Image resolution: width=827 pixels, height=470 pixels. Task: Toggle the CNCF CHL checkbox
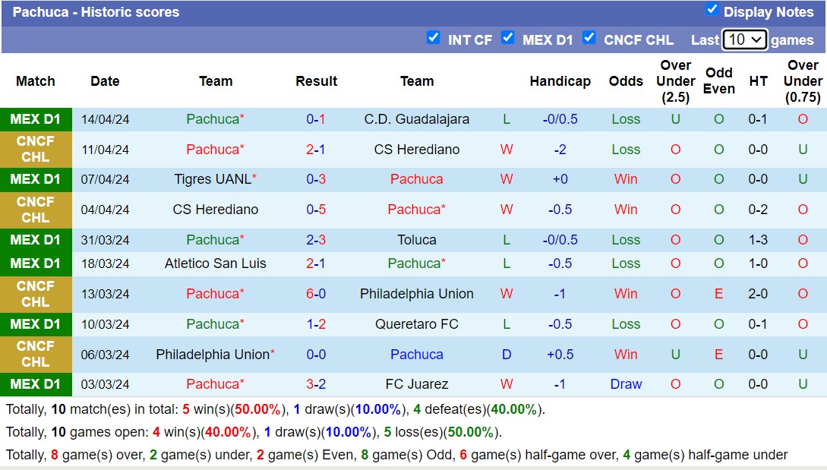coord(589,38)
